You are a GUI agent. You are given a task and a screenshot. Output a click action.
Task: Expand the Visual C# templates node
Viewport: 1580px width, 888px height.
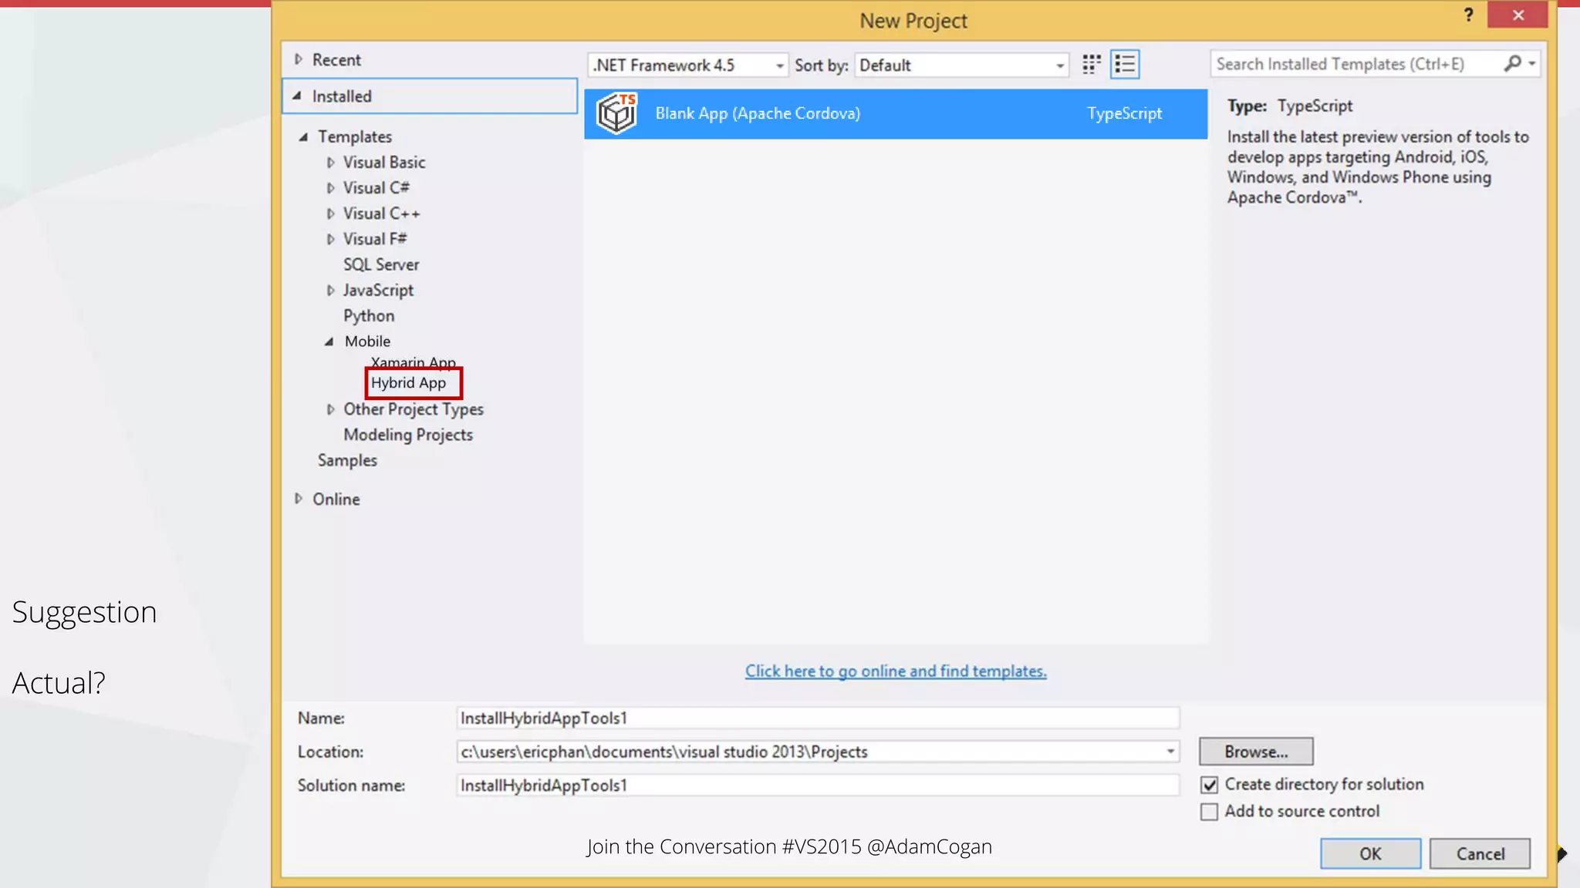330,188
